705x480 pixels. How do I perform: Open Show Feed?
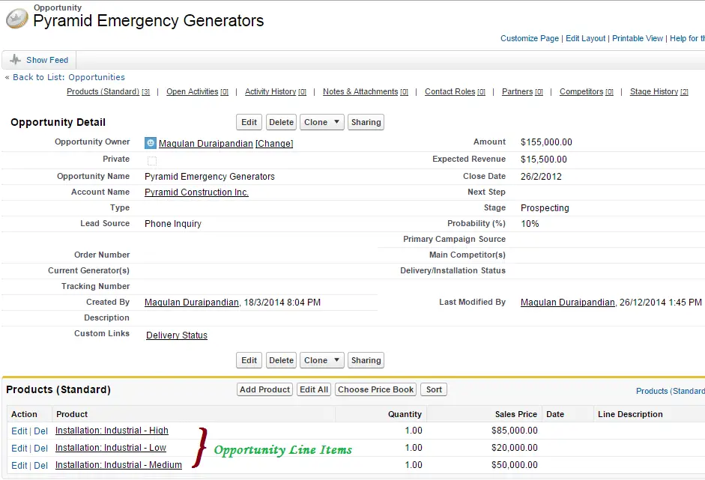[47, 60]
